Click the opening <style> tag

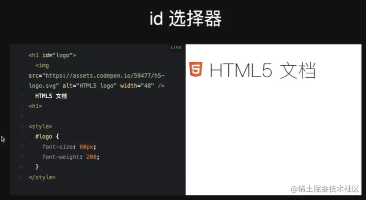pyautogui.click(x=41, y=126)
